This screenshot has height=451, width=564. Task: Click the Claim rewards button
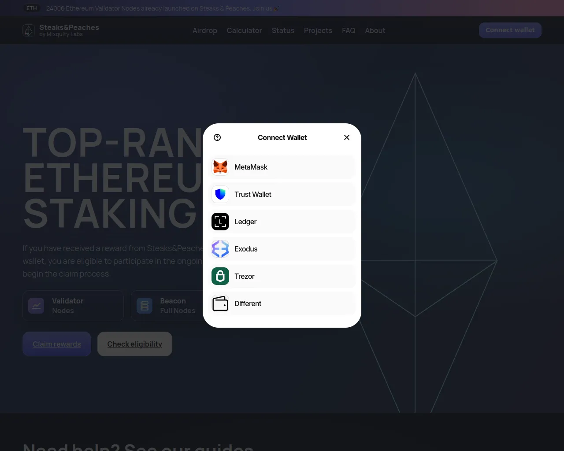click(57, 344)
